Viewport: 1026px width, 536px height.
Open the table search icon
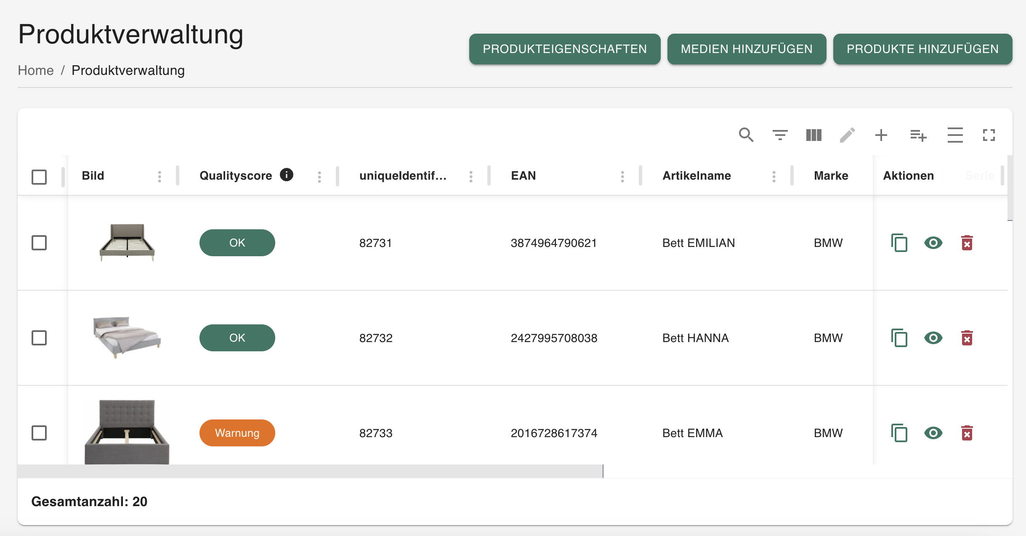click(746, 135)
